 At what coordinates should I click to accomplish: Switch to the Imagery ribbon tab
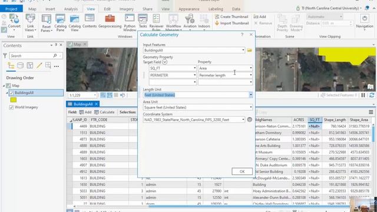127,9
